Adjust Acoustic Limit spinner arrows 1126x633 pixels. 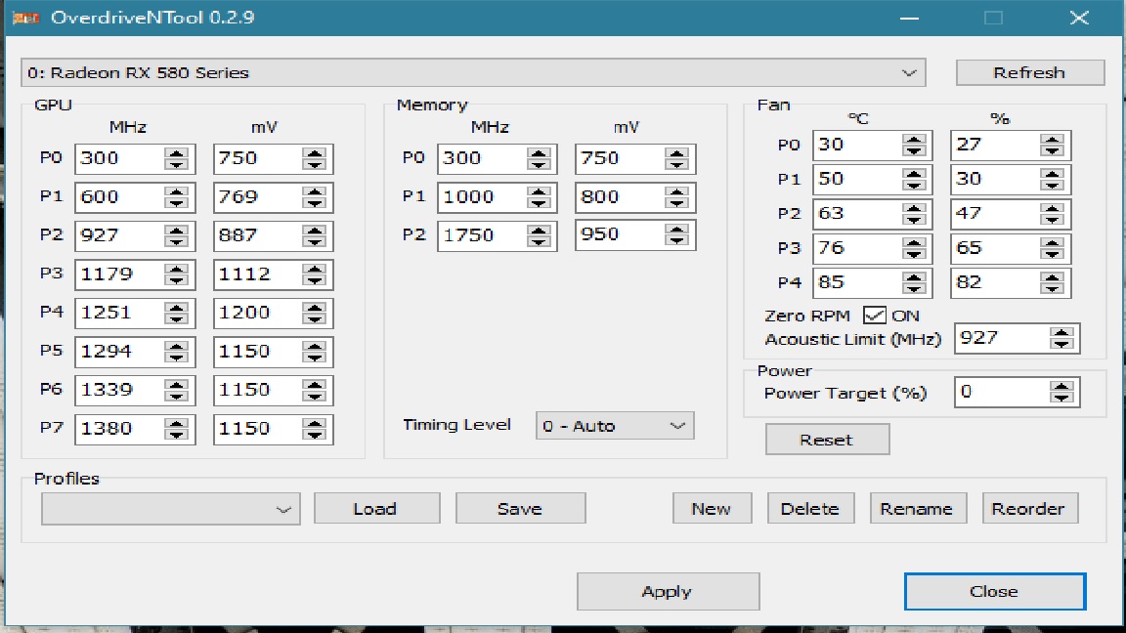[x=1061, y=338]
